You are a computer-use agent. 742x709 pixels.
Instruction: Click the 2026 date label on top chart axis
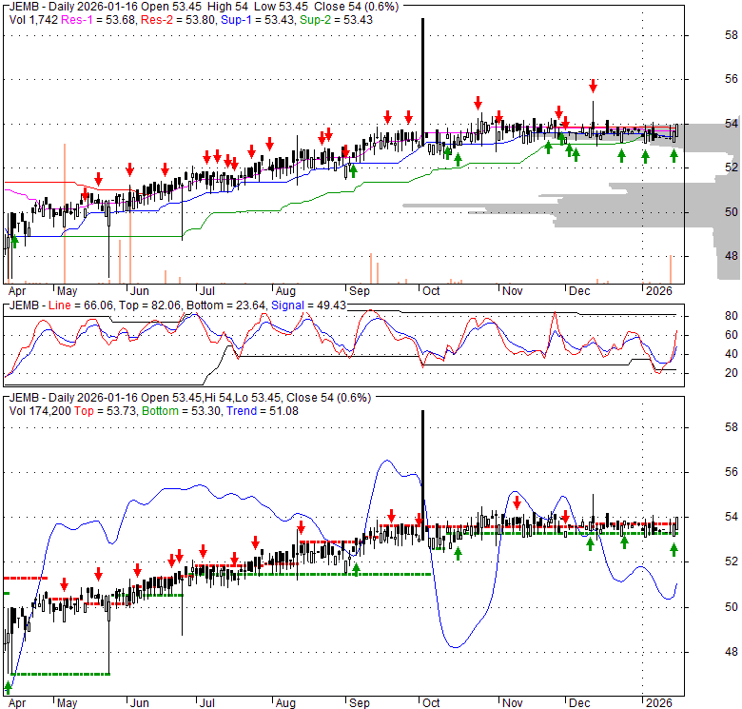(656, 290)
